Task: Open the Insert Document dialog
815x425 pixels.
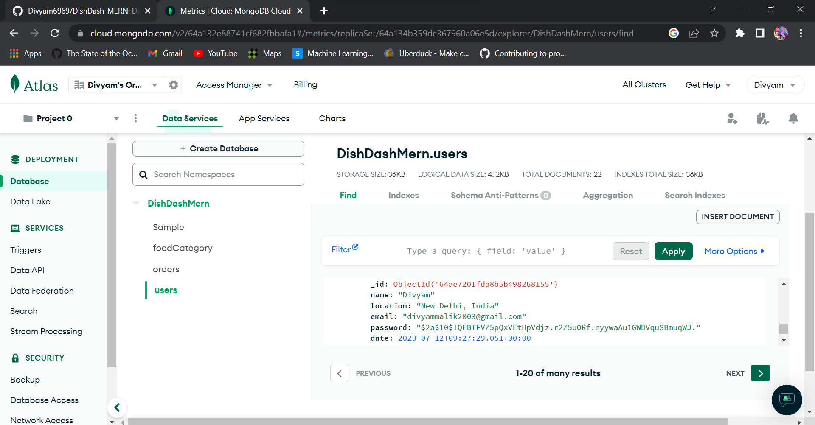Action: 738,217
